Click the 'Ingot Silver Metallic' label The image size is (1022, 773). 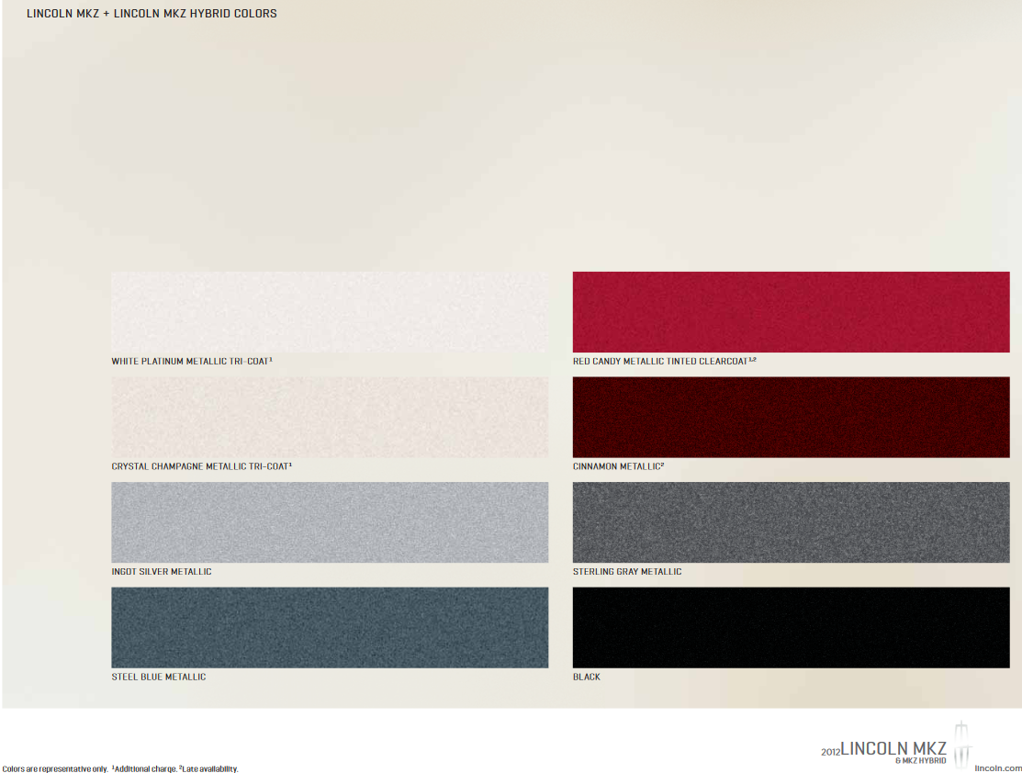pos(162,572)
